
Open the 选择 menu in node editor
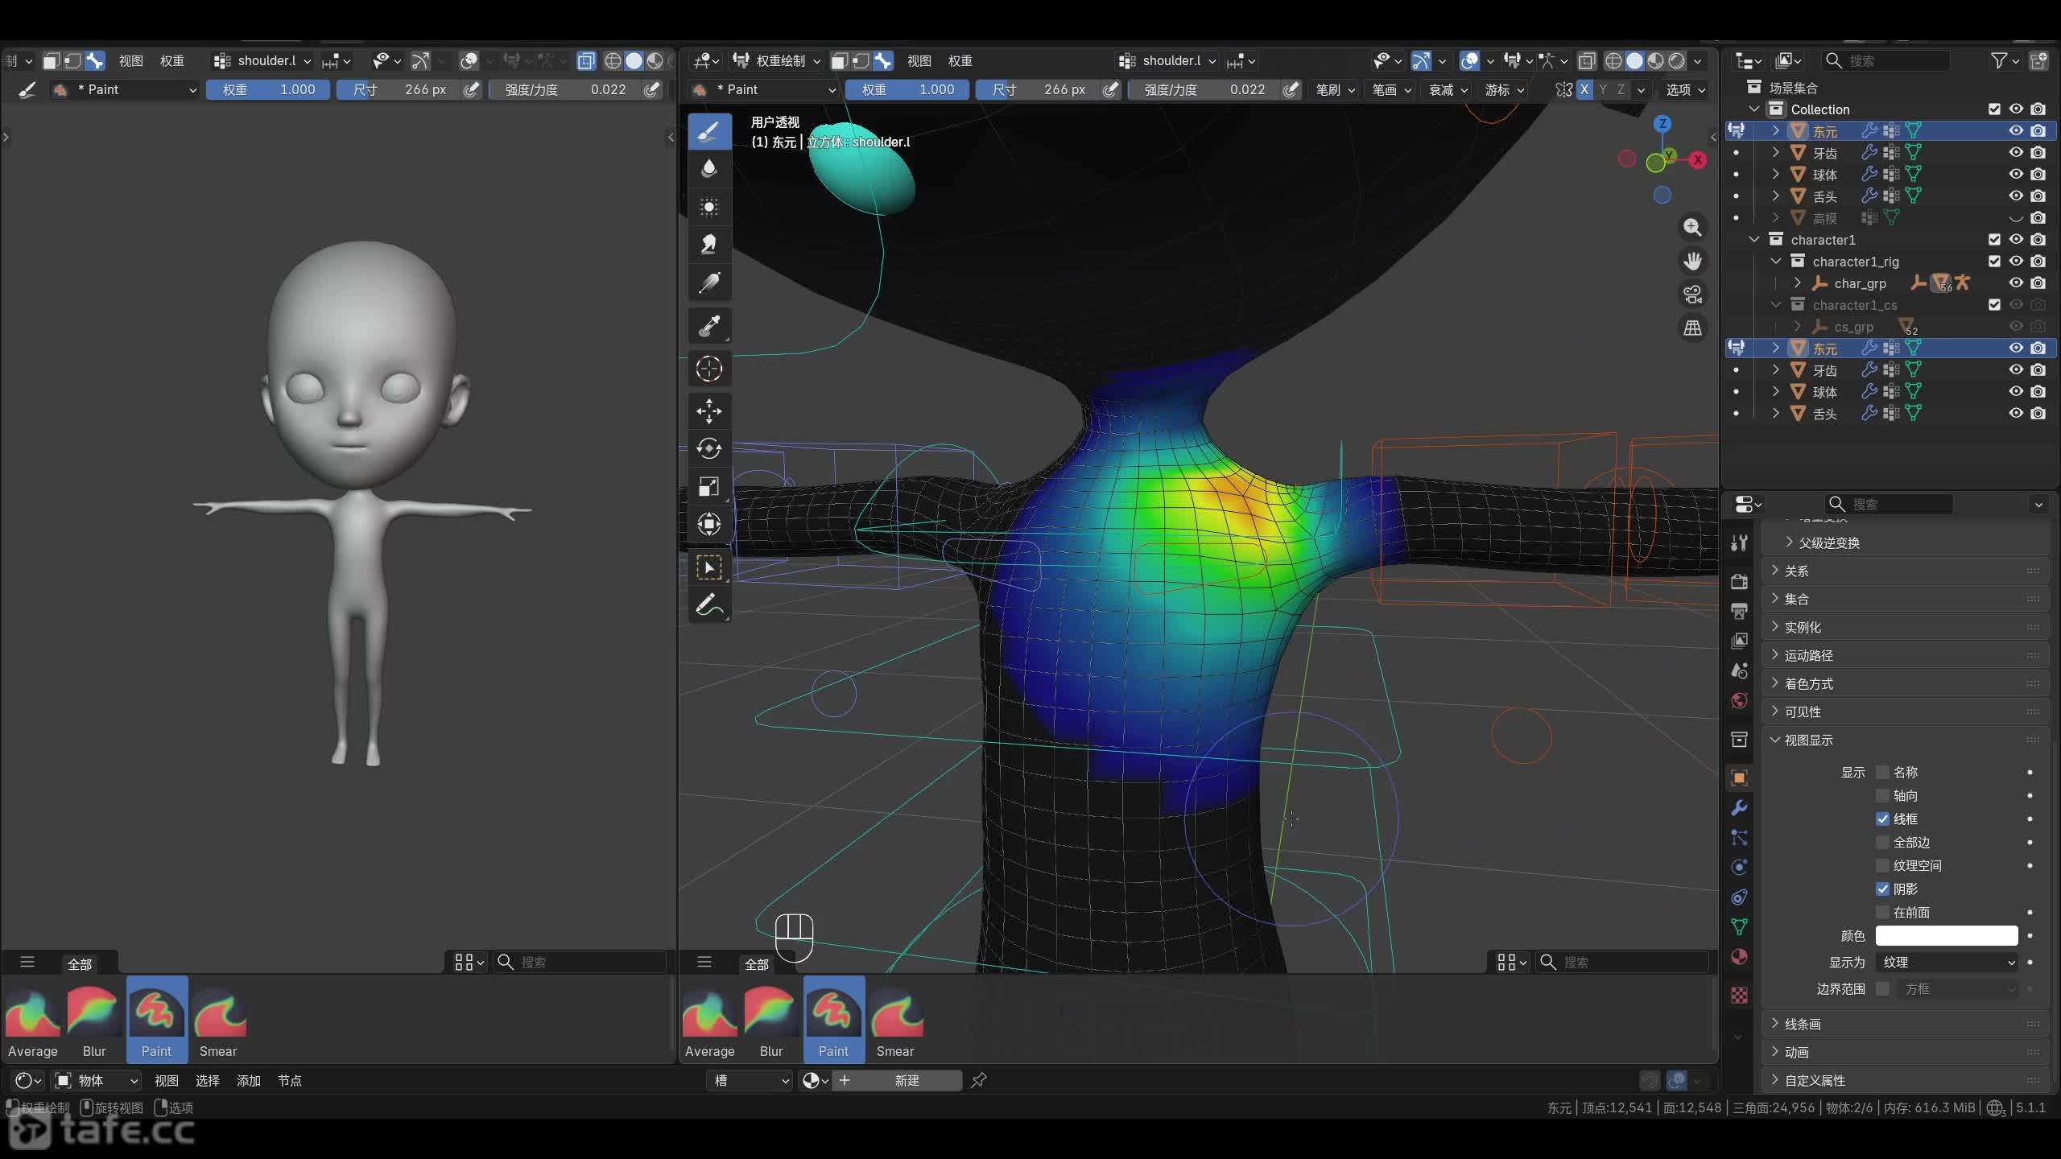(x=207, y=1080)
